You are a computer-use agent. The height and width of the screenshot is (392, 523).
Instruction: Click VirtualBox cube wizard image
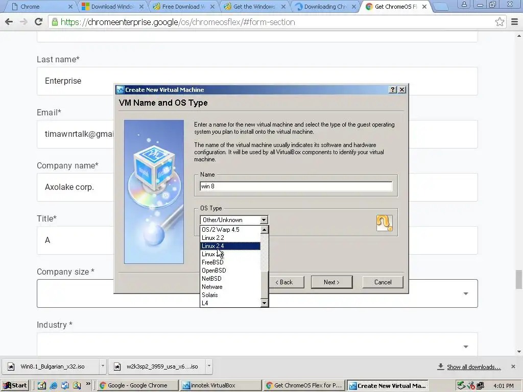154,192
